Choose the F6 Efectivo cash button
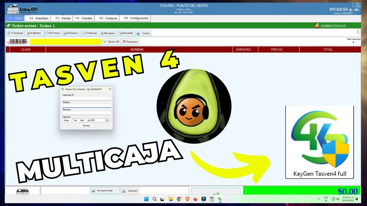Viewport: 367px width, 206px height. tap(34, 33)
